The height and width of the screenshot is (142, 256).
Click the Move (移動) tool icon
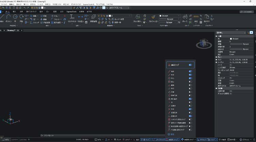pyautogui.click(x=31, y=16)
